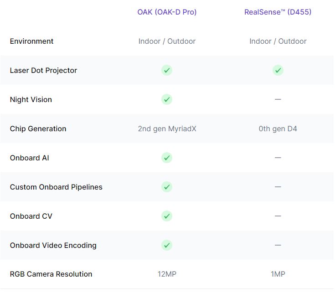Screen dimensions: 335x293
Task: Click the RealSense Custom Onboard Pipelines dash
Action: coord(278,187)
